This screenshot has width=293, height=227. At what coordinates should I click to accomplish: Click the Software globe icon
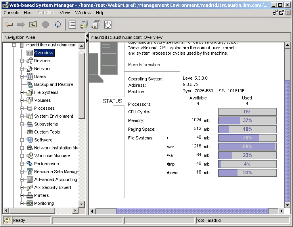(x=30, y=140)
